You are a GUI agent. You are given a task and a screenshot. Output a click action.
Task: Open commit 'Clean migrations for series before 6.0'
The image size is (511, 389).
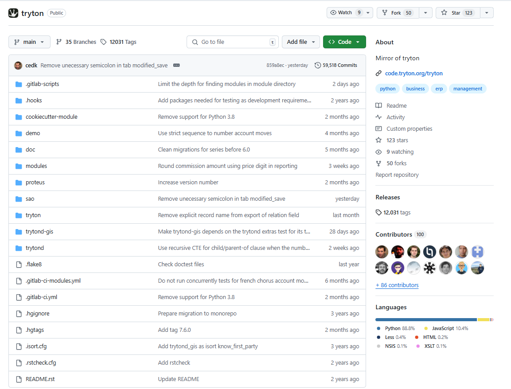204,150
